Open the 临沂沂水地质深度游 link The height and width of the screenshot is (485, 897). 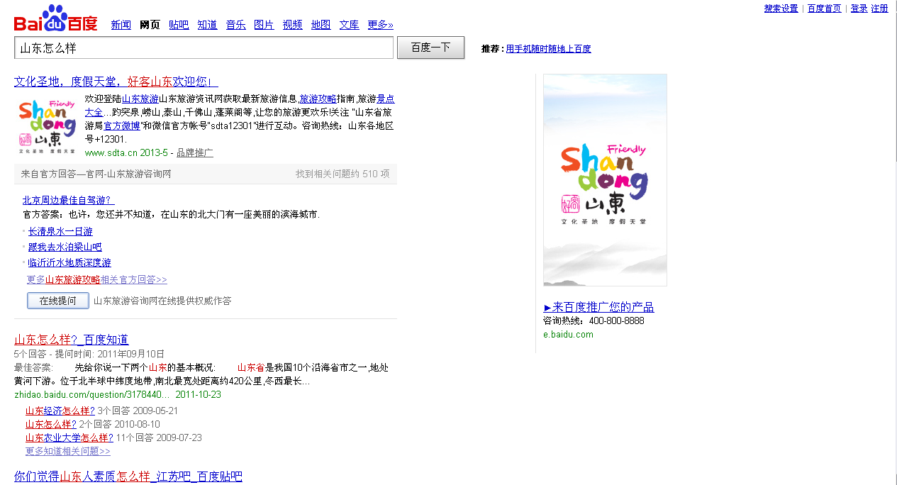(x=69, y=263)
